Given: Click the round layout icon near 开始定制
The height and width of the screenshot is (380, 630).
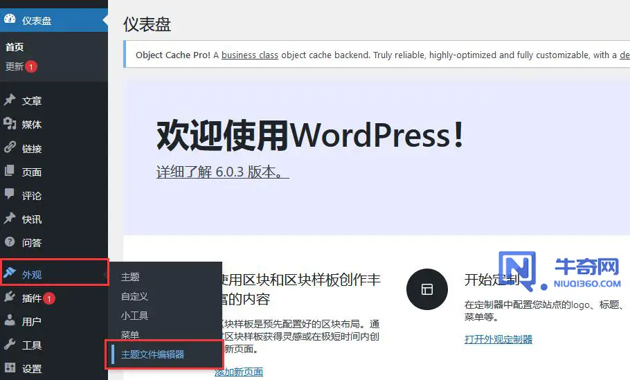Looking at the screenshot, I should (x=427, y=289).
